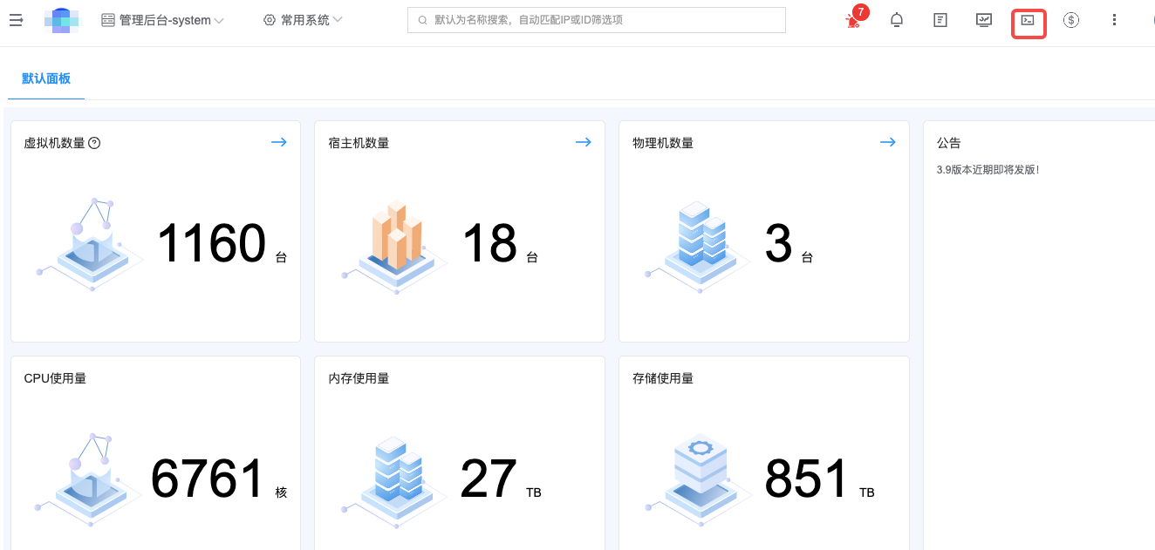Launch the terminal console icon
1155x550 pixels.
(1028, 20)
